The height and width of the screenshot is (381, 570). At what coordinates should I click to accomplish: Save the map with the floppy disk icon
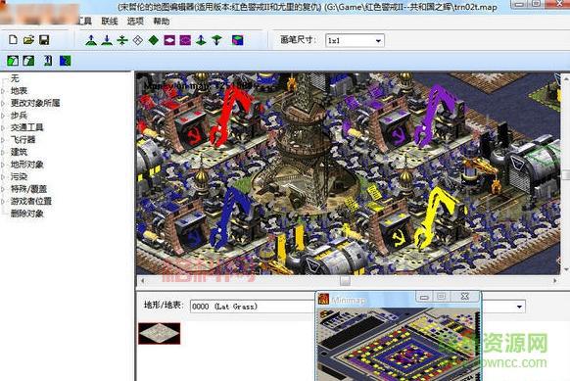coord(44,39)
